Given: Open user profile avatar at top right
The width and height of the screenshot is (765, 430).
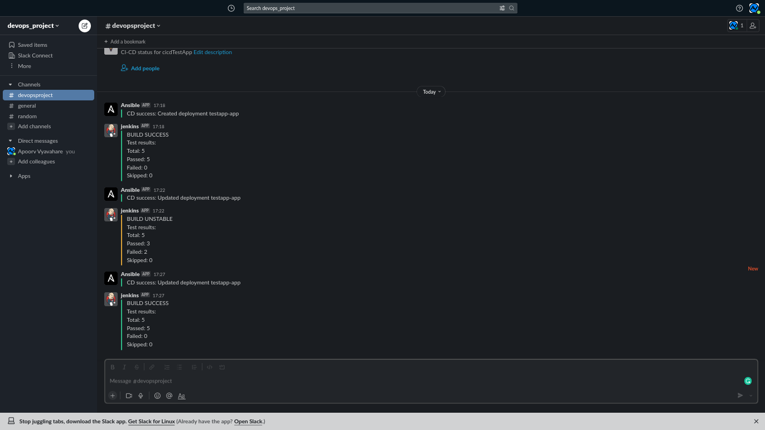Looking at the screenshot, I should coord(754,8).
